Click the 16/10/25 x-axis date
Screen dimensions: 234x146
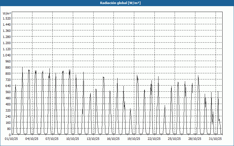(114, 139)
